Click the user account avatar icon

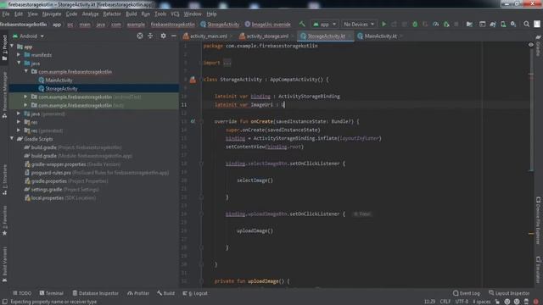[537, 24]
